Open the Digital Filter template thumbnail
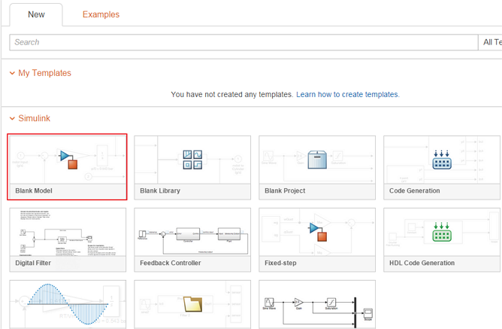 (68, 232)
